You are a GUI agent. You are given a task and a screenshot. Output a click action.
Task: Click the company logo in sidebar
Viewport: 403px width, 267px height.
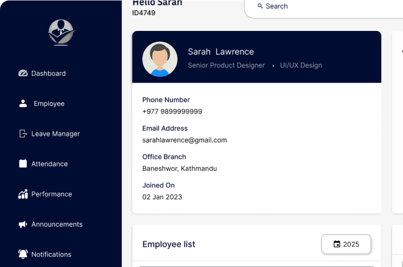pos(61,33)
